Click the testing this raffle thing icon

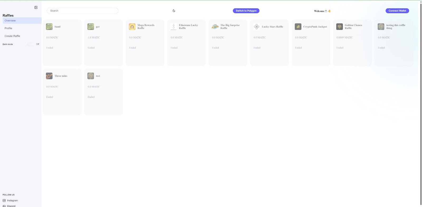coord(381,27)
